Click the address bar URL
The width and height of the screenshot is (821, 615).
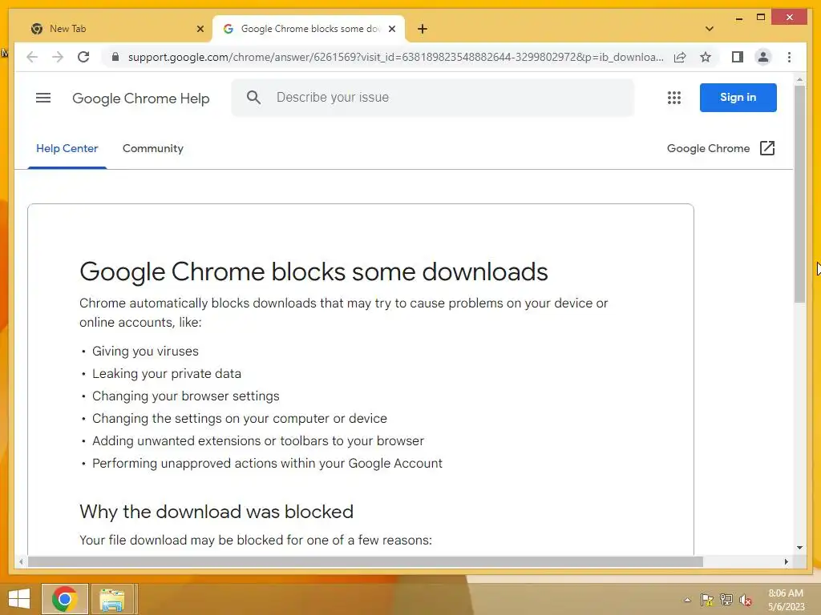click(x=396, y=57)
